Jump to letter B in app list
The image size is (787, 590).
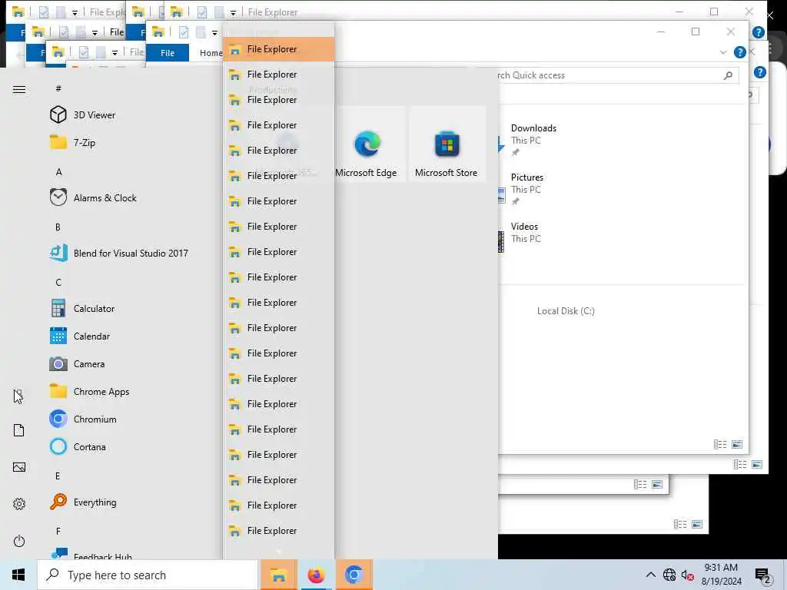pyautogui.click(x=58, y=227)
